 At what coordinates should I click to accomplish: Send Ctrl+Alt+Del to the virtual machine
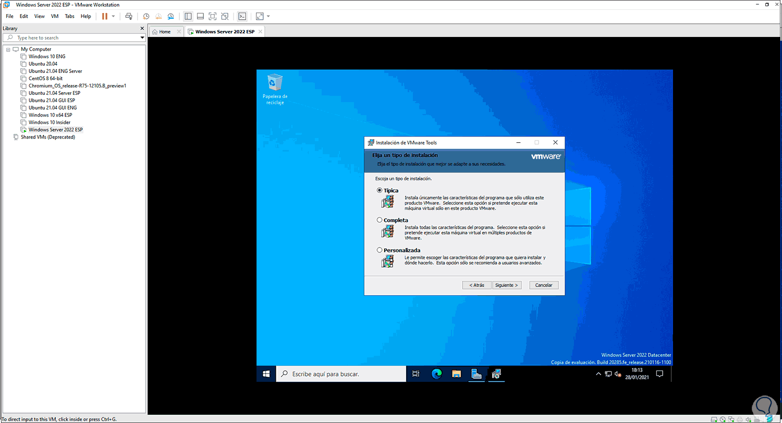coord(129,16)
